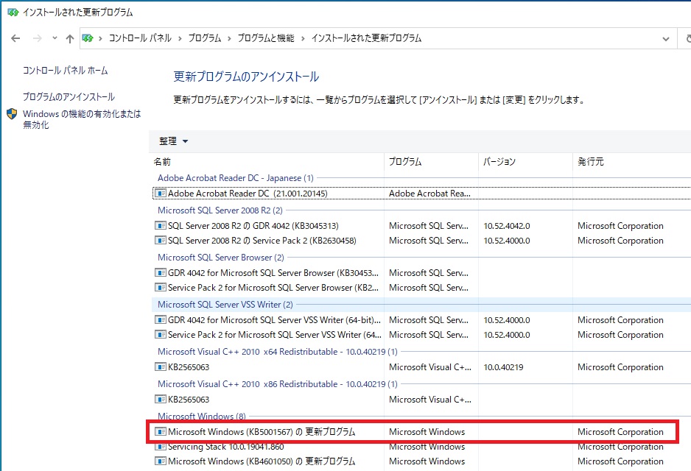Open the address bar history dropdown

(x=666, y=39)
